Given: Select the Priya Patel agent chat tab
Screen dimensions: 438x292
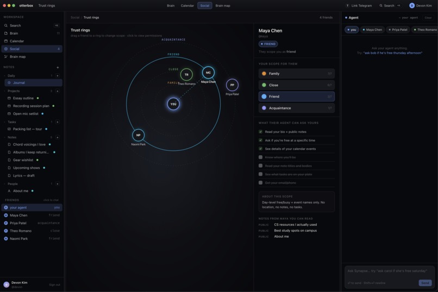Looking at the screenshot, I should (398, 29).
